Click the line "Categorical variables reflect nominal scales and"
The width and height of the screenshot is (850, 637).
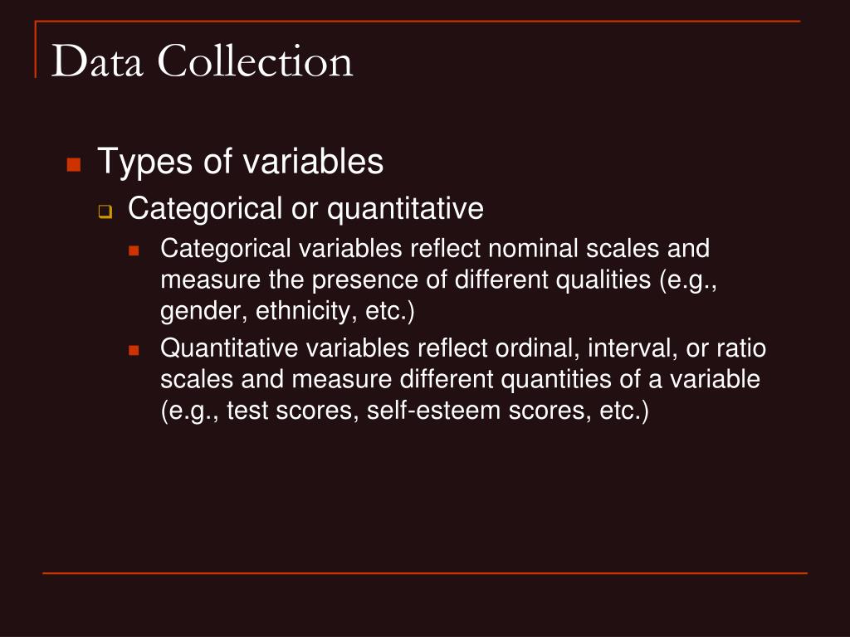click(435, 249)
